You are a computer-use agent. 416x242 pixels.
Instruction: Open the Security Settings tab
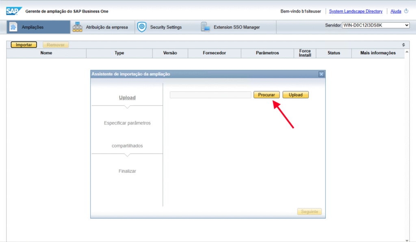[166, 27]
